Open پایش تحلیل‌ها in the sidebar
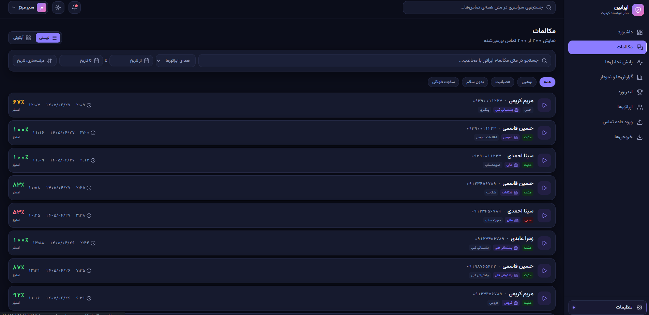Image resolution: width=649 pixels, height=315 pixels. [607, 62]
